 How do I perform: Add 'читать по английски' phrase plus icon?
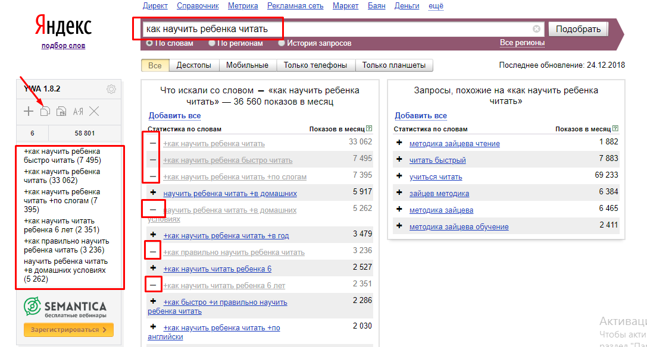[152, 327]
